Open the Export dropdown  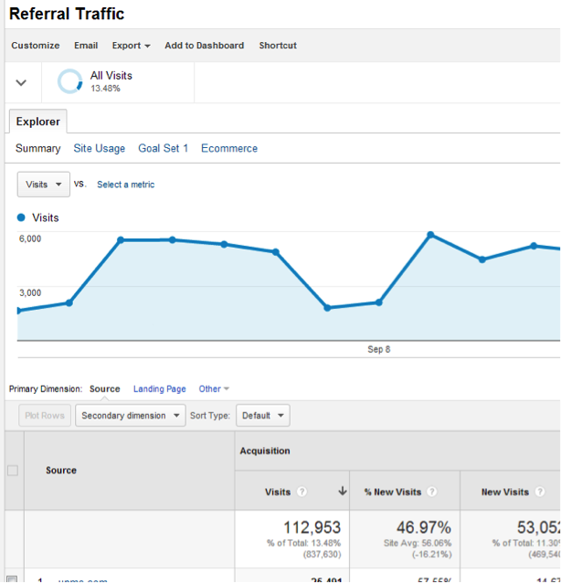tap(131, 46)
